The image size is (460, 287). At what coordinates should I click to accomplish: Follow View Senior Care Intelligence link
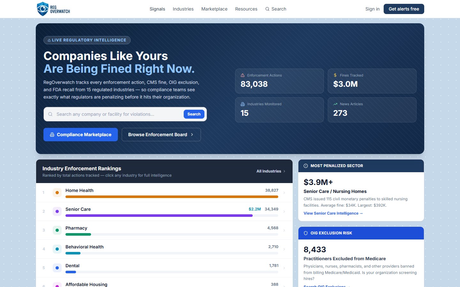click(333, 213)
